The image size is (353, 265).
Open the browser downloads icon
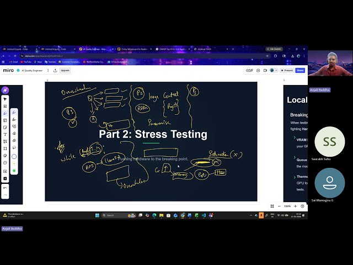pos(292,56)
